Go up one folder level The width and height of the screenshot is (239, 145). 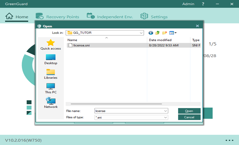(x=158, y=33)
